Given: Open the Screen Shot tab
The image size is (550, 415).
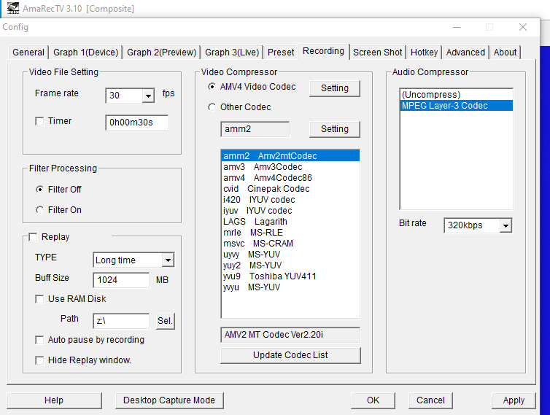Looking at the screenshot, I should (x=377, y=53).
